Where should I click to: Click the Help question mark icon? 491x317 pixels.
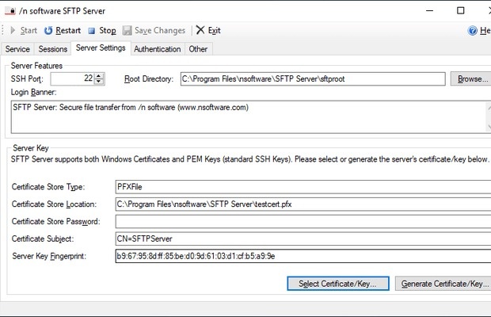click(x=473, y=30)
